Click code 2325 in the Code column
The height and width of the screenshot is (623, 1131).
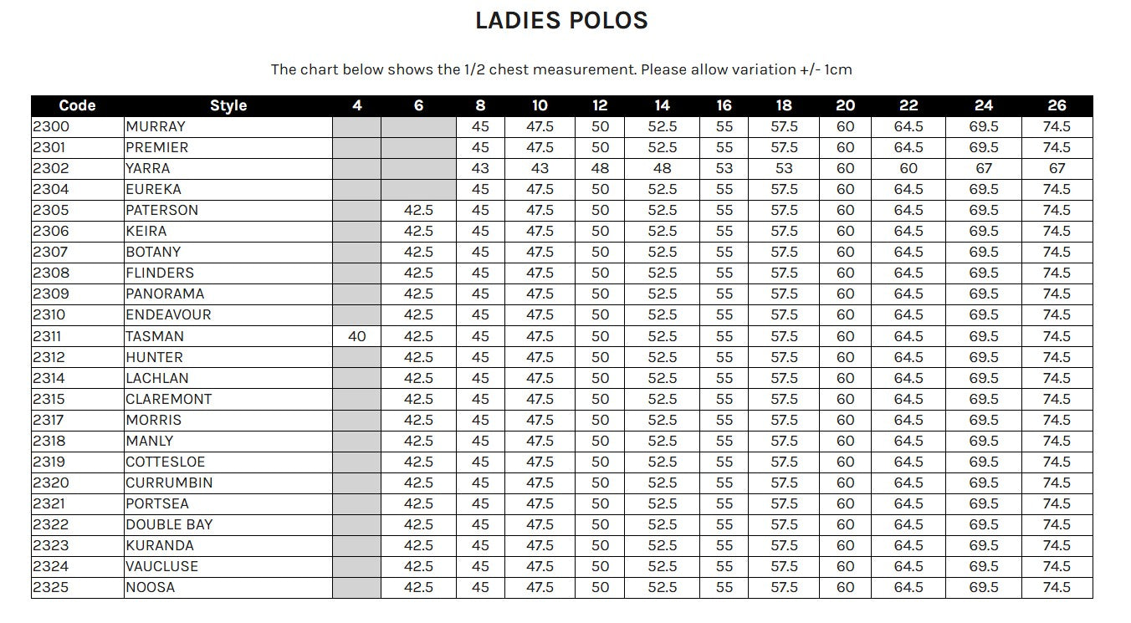tap(51, 587)
